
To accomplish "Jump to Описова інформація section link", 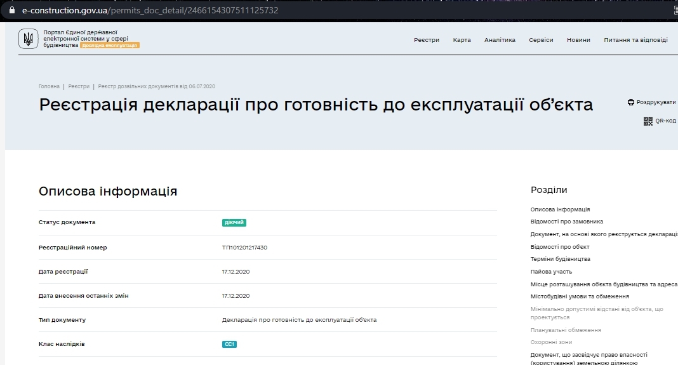I will coord(560,209).
